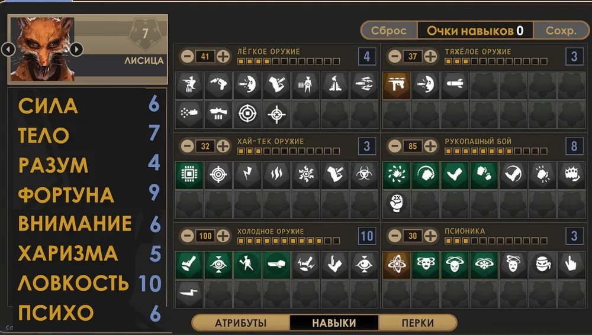Image resolution: width=592 pixels, height=335 pixels.
Task: Switch to next character with right arrow
Action: point(76,49)
